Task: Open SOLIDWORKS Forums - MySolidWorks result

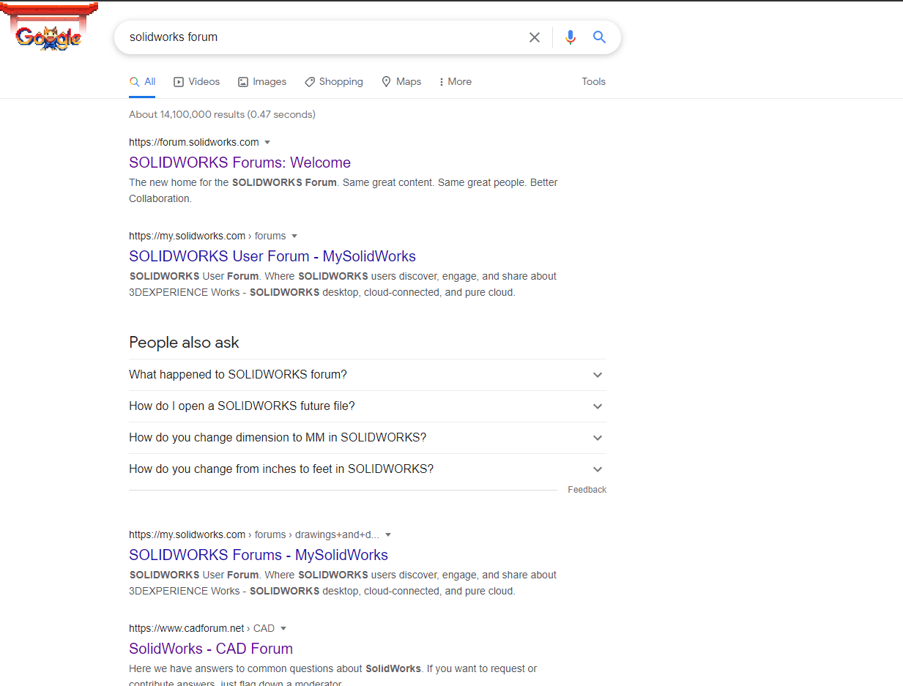Action: [259, 555]
